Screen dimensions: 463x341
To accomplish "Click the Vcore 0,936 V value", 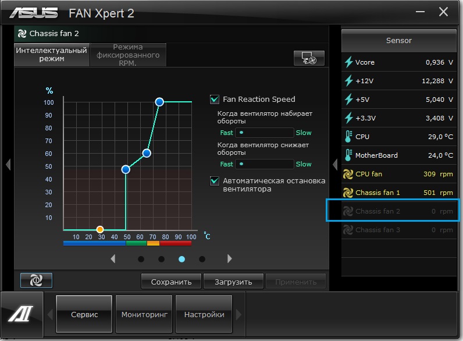I will [439, 62].
